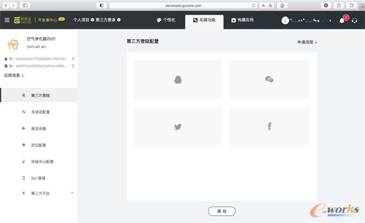Reload the page

point(254,5)
